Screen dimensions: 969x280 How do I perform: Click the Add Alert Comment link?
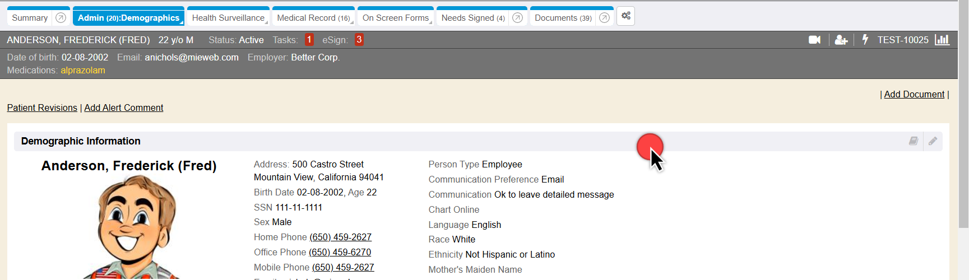click(124, 108)
